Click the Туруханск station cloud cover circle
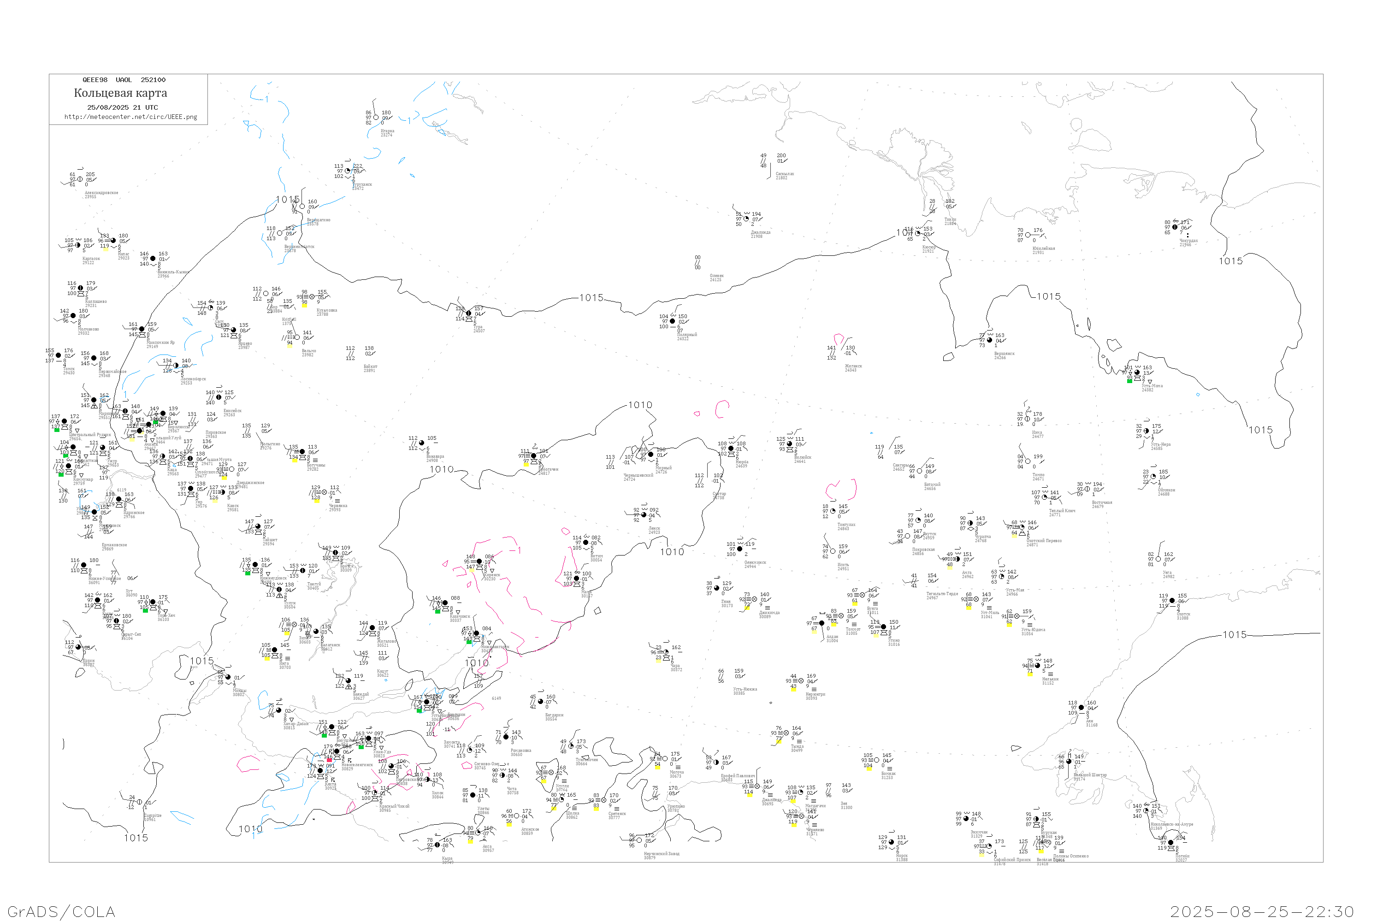The width and height of the screenshot is (1383, 922). click(348, 171)
